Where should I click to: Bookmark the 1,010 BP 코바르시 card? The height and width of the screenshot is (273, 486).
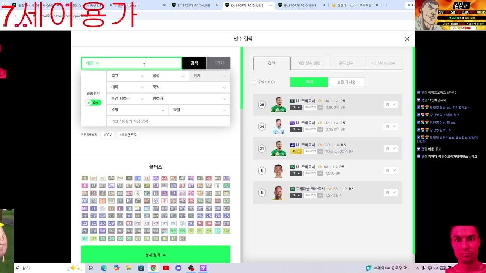pyautogui.click(x=387, y=171)
